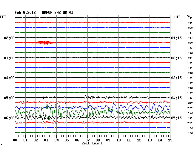Select the station title "GRFUR BHZ GR 01"
The width and height of the screenshot is (194, 148).
point(57,13)
